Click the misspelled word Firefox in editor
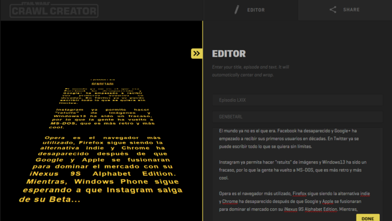The image size is (392, 221). pos(300,194)
